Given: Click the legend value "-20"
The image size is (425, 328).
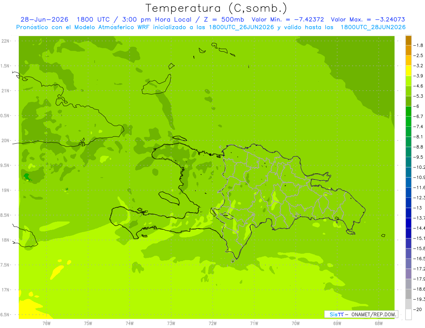Looking at the screenshot, I should pos(418,309).
